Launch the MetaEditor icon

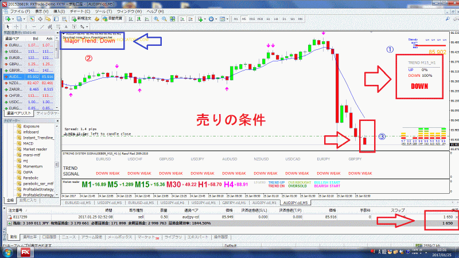click(96, 19)
